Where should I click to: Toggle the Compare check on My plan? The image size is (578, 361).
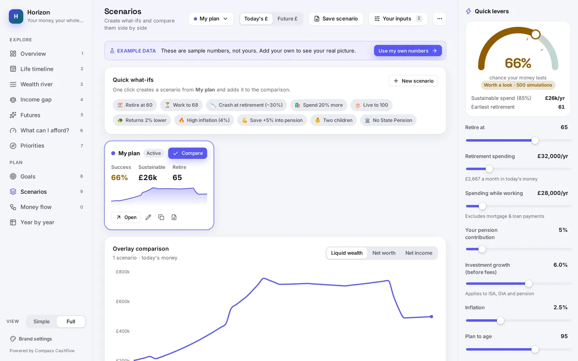tap(187, 153)
